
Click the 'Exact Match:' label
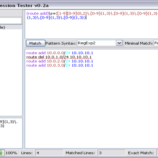(141, 153)
